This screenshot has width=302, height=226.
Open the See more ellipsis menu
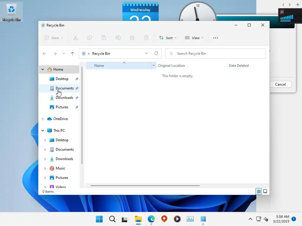(x=216, y=38)
